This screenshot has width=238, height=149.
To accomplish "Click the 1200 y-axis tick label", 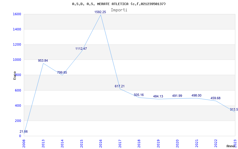I will point(17,44).
